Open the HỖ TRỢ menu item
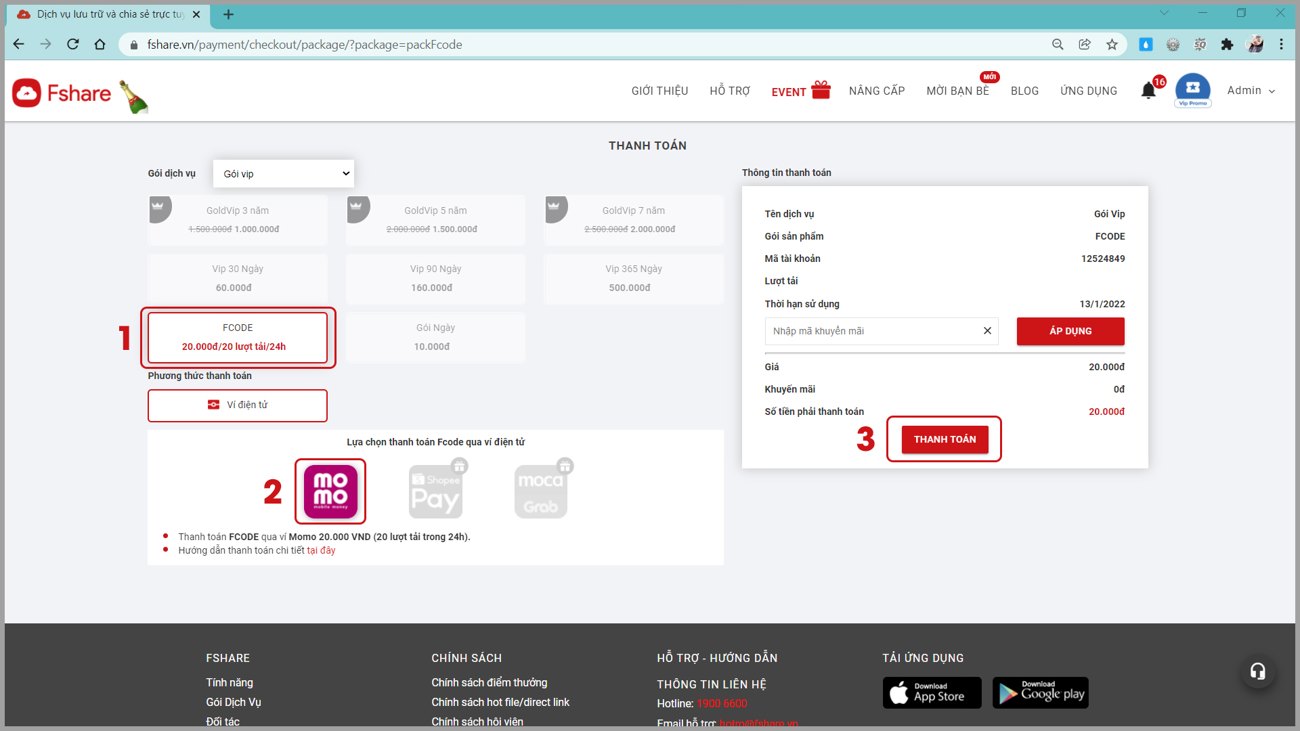The width and height of the screenshot is (1300, 731). coord(730,91)
